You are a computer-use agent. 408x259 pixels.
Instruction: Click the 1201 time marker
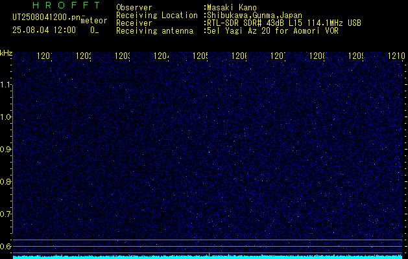pos(45,56)
